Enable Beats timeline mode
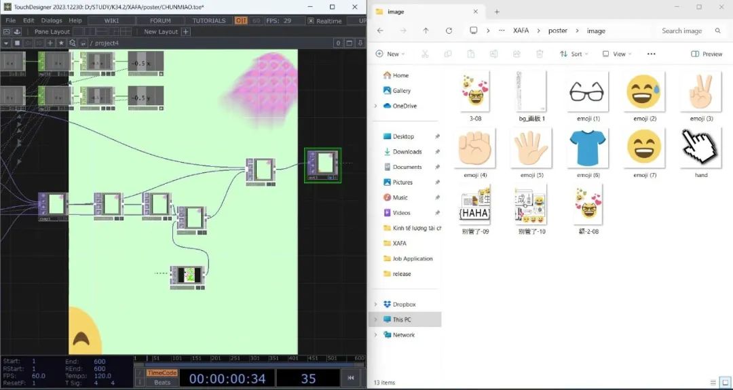This screenshot has height=390, width=733. pyautogui.click(x=162, y=383)
